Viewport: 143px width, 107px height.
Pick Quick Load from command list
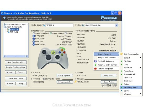point(131,78)
